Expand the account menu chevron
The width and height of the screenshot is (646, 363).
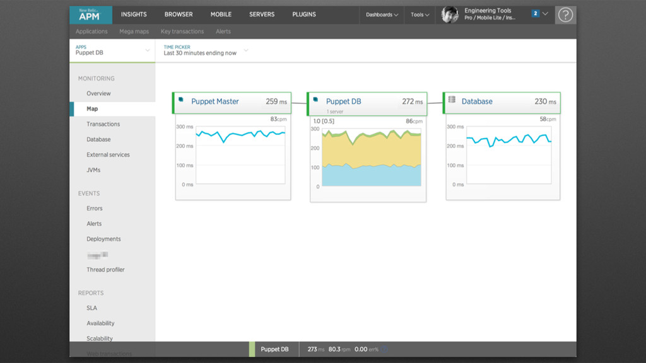[x=545, y=14]
